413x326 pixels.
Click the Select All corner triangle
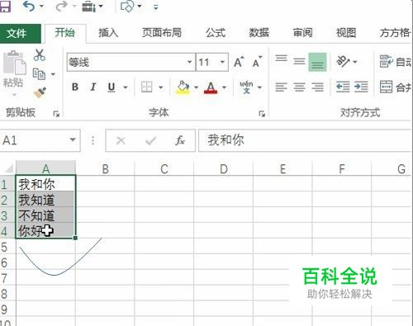click(x=8, y=168)
